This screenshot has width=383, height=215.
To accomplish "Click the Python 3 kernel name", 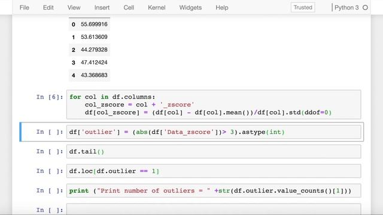I will click(x=346, y=8).
